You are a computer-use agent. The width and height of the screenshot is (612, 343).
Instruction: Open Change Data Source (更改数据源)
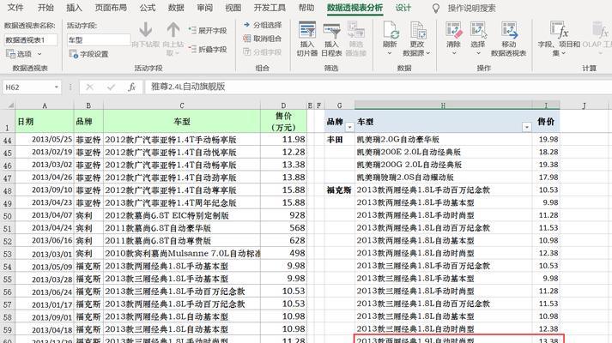pos(416,39)
